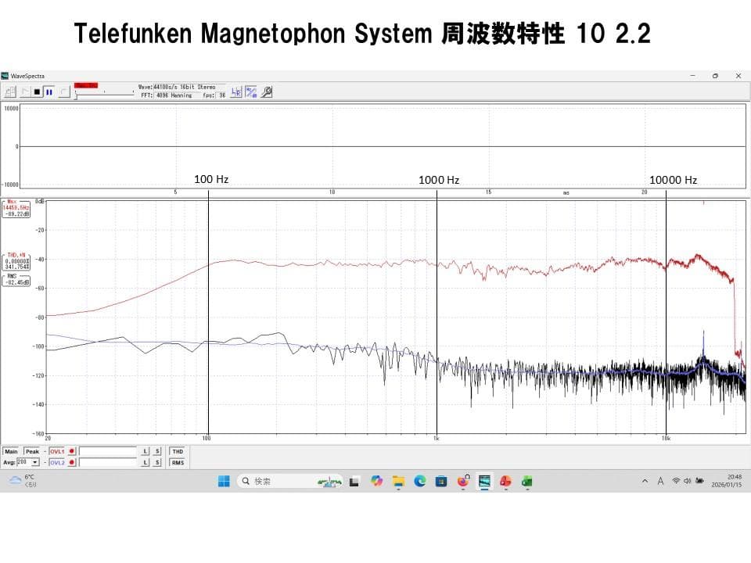Open the recording input icon on toolbar left
The height and width of the screenshot is (563, 751).
[10, 91]
